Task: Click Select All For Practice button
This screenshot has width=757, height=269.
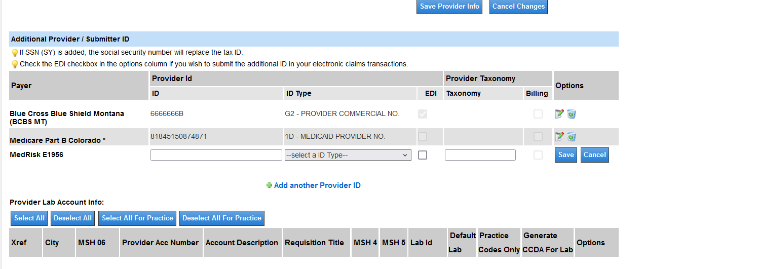Action: point(137,218)
